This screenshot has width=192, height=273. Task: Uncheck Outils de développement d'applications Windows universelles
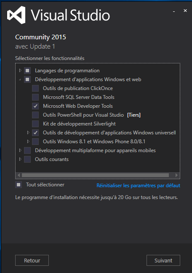[35, 133]
